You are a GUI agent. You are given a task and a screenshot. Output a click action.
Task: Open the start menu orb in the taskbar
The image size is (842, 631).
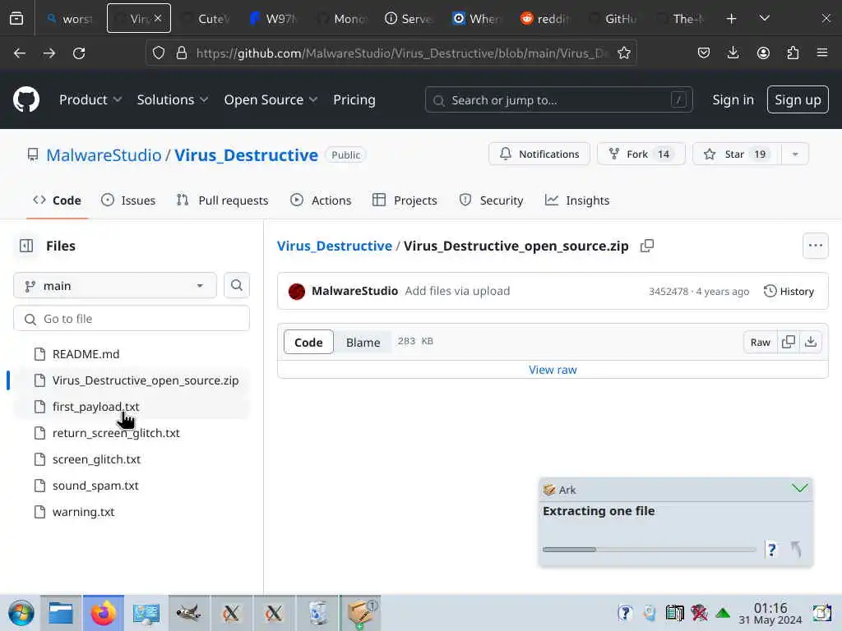21,613
